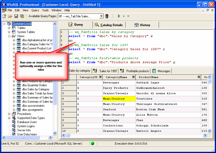
Task: Expand the Procedures tree node
Action: tap(9, 114)
